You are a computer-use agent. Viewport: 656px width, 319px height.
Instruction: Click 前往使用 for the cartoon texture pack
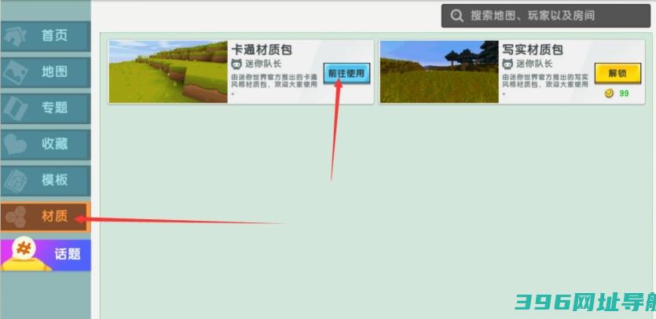pos(346,74)
